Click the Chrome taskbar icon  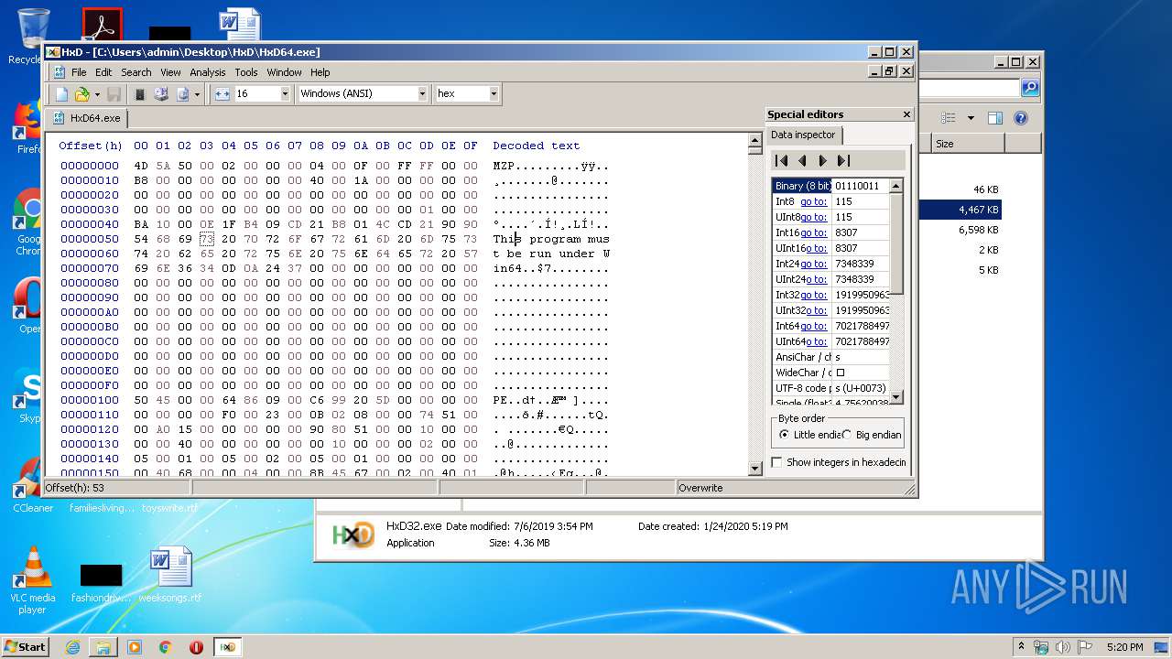click(166, 647)
